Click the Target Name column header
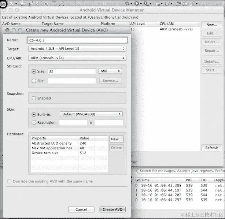This screenshot has width=225, height=219. [x=70, y=24]
